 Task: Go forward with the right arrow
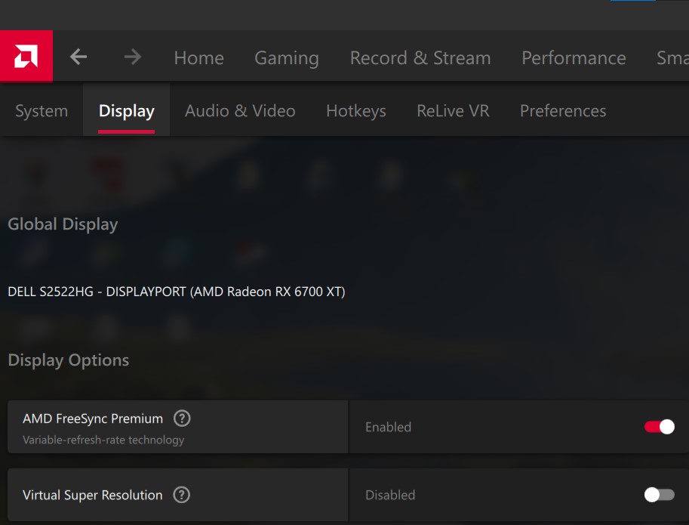(x=132, y=57)
